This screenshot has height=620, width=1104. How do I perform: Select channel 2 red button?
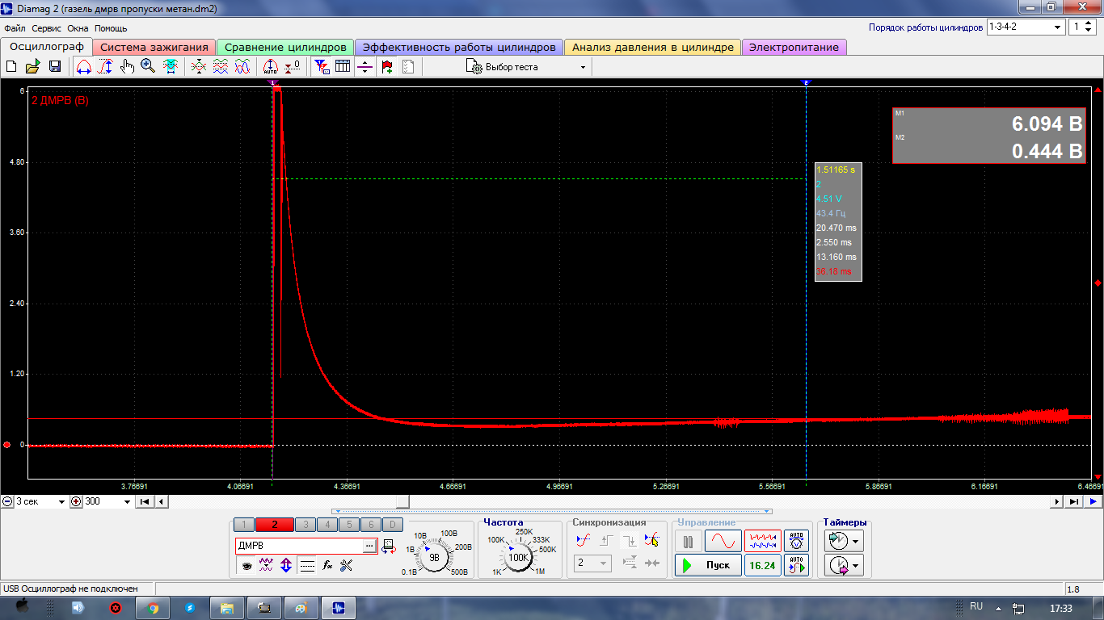(x=275, y=525)
